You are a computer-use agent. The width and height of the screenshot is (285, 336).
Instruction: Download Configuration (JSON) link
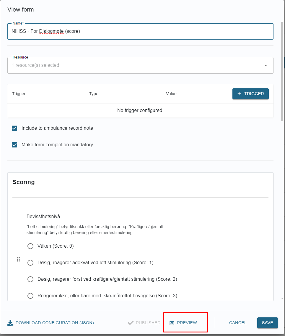(x=51, y=323)
